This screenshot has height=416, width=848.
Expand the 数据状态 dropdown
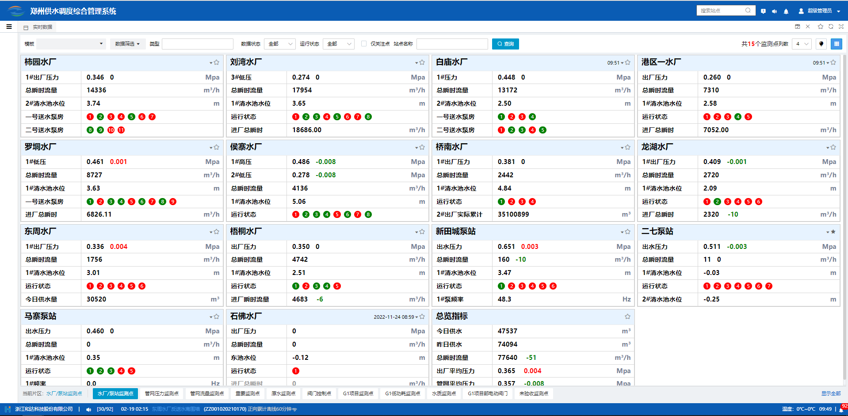(x=279, y=44)
